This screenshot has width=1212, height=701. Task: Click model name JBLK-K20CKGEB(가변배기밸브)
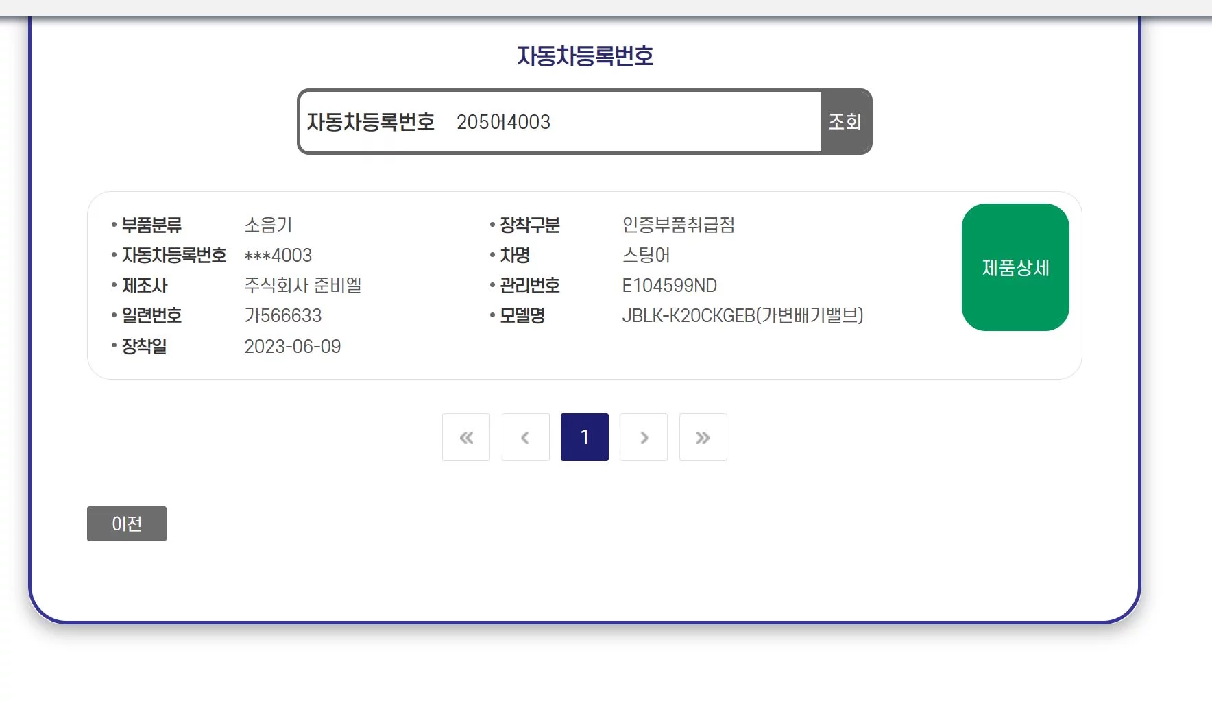[x=742, y=316]
